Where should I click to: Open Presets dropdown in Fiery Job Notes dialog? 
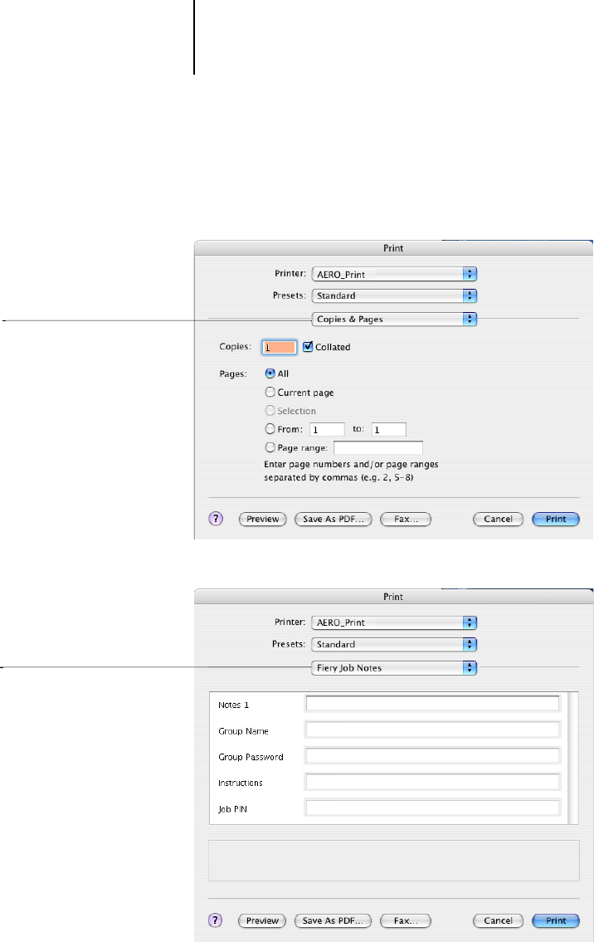click(x=393, y=644)
